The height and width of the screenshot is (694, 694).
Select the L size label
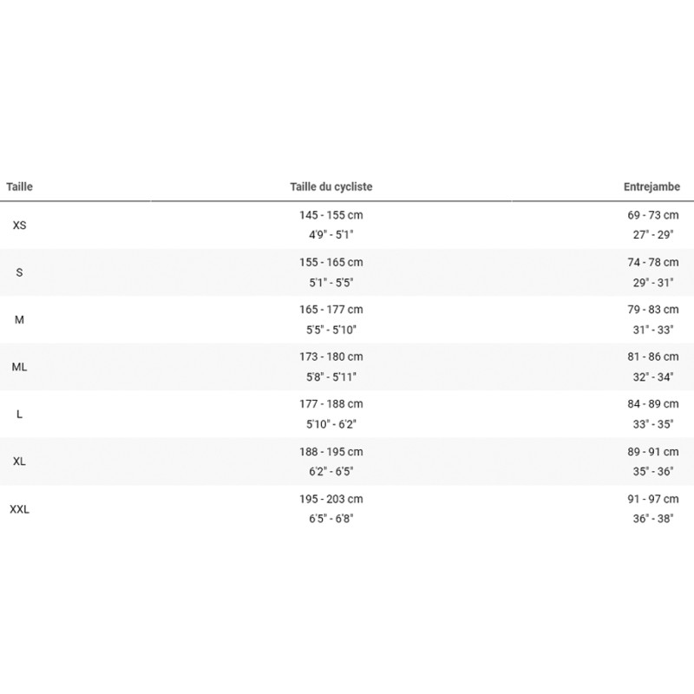[x=19, y=415]
